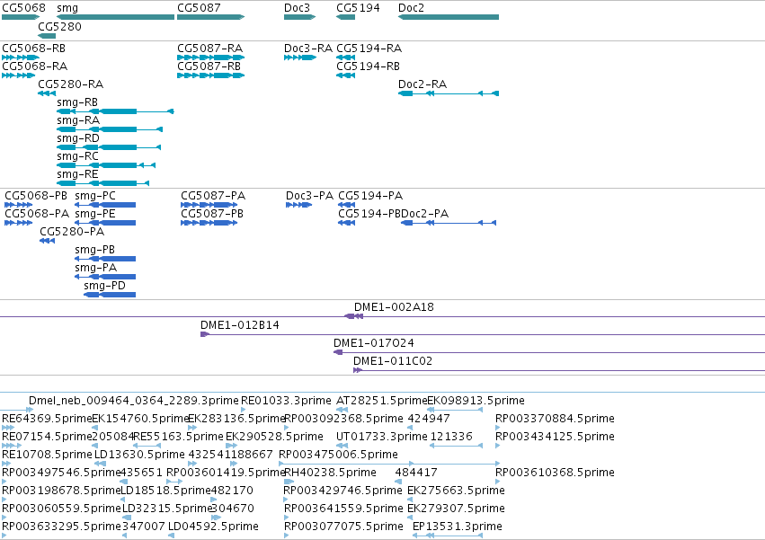Image resolution: width=765 pixels, height=540 pixels.
Task: Select the CG5068 gene glyph
Action: (21, 17)
